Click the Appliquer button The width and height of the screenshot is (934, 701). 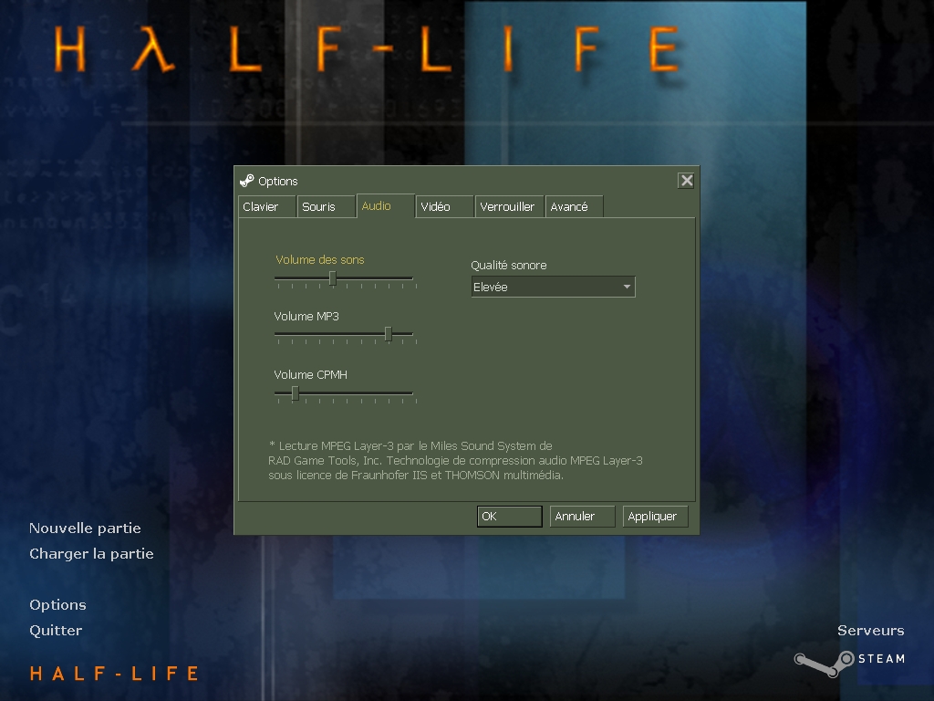655,517
